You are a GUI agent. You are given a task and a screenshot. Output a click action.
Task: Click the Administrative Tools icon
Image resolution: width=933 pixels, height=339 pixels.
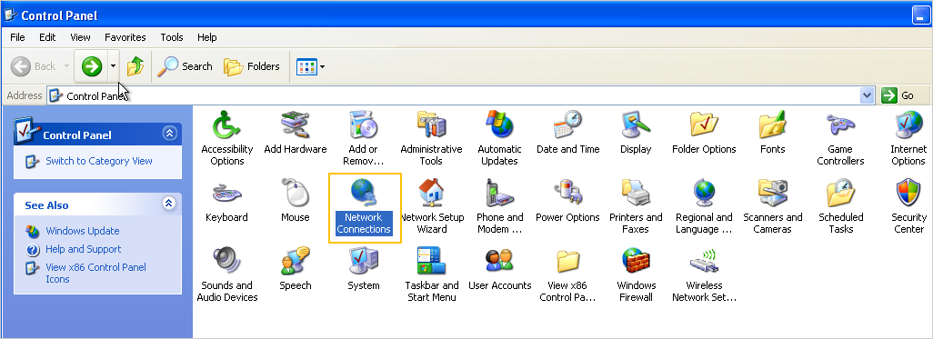[x=431, y=125]
